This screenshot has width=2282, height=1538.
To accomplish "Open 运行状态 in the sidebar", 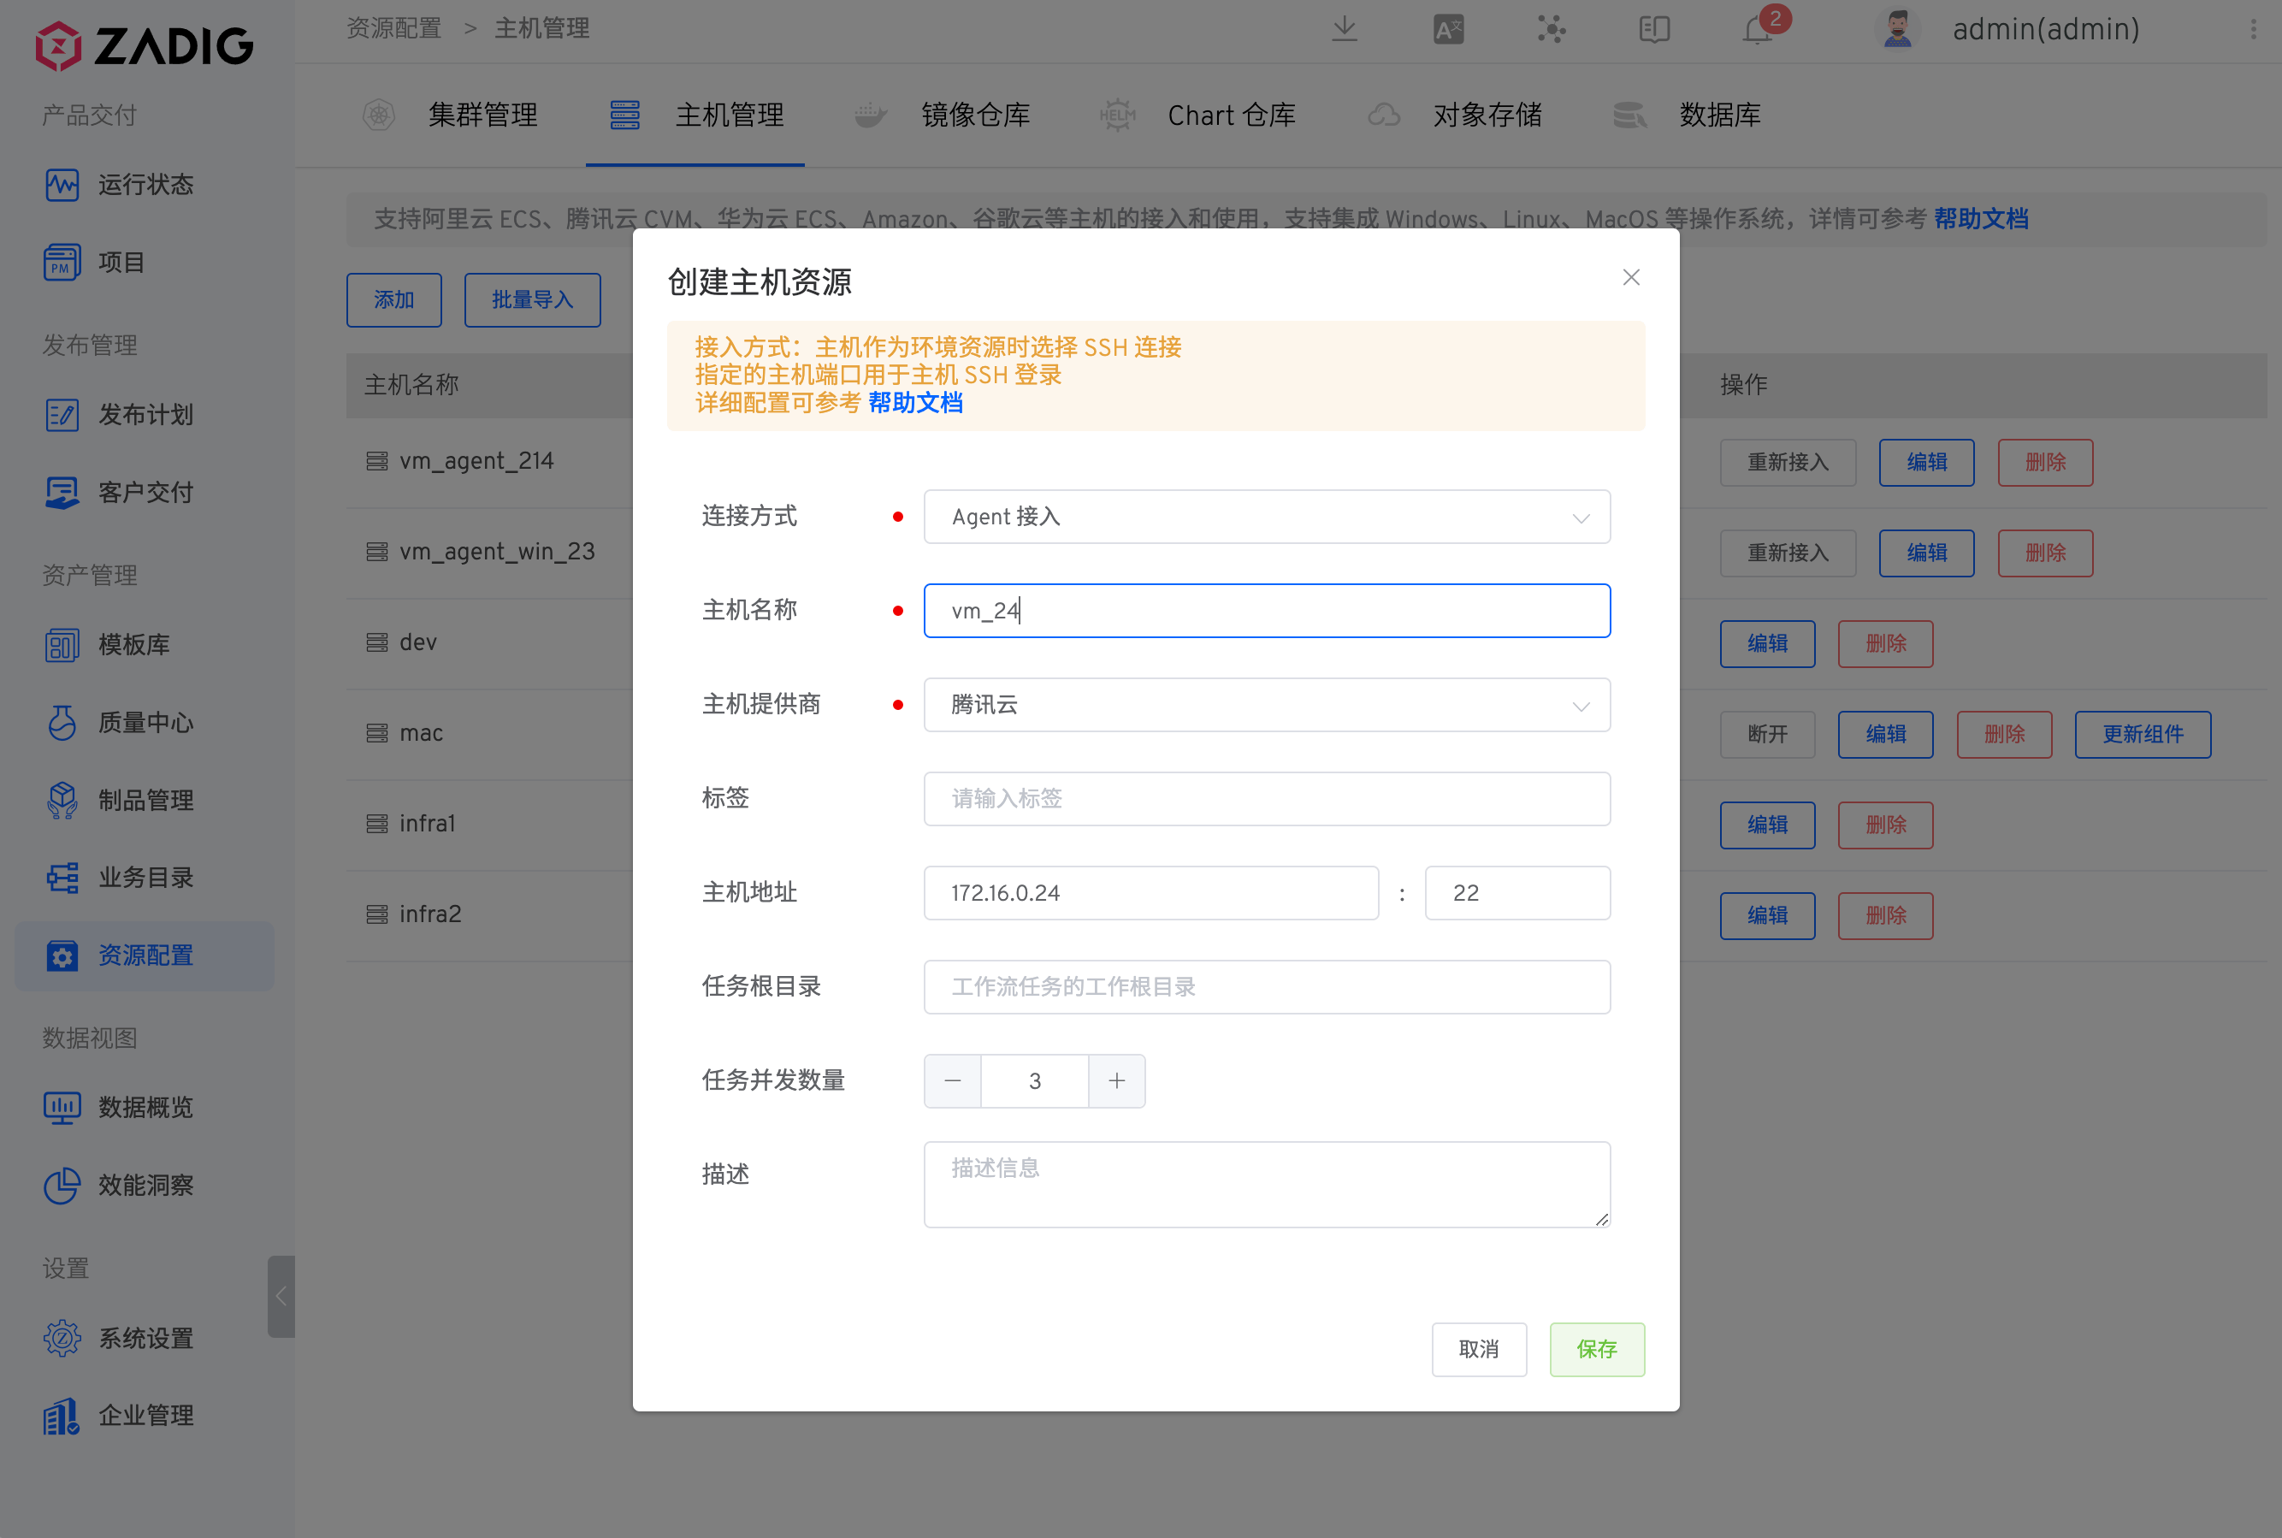I will coord(145,185).
